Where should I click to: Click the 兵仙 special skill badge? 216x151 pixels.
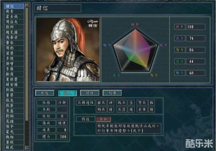point(104,119)
